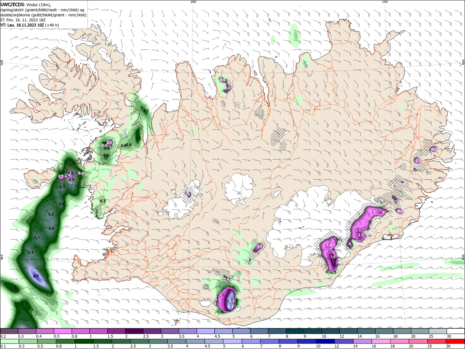Click the 3.2 precipitation value

pos(51,214)
